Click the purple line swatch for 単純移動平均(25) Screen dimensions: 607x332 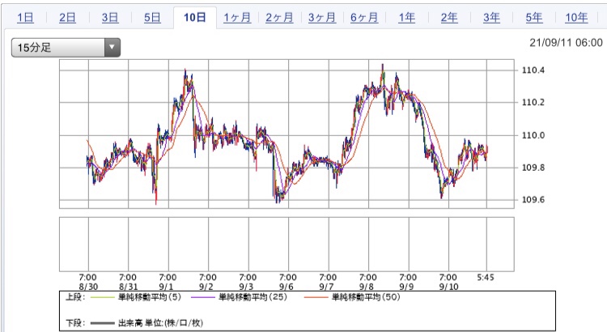[x=203, y=297]
